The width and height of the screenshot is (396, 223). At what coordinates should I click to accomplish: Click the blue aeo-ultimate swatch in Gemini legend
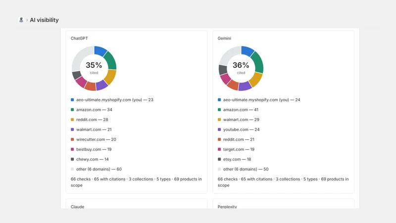click(219, 100)
